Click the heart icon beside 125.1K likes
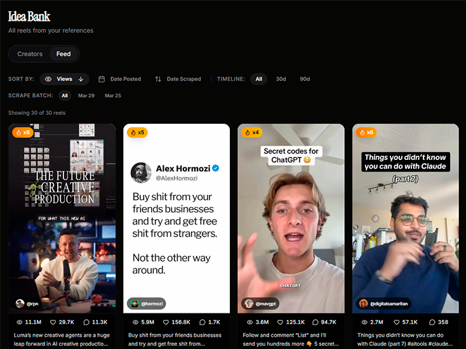 coord(280,322)
